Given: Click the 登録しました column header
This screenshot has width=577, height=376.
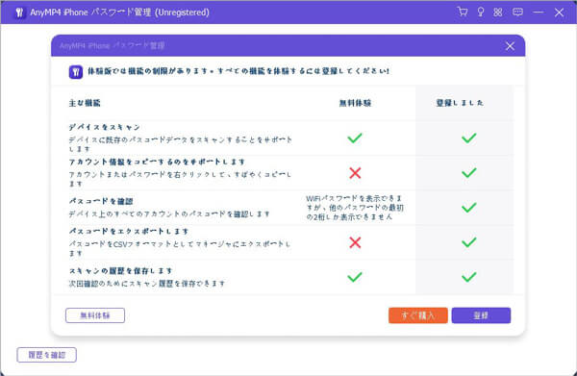Looking at the screenshot, I should pos(460,103).
